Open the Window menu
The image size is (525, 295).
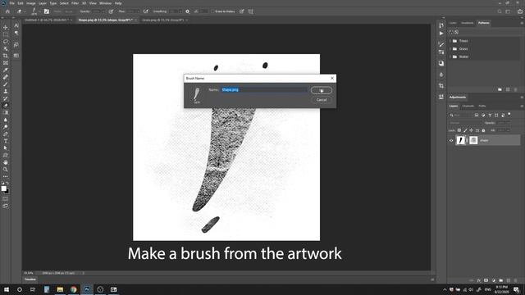coord(105,3)
